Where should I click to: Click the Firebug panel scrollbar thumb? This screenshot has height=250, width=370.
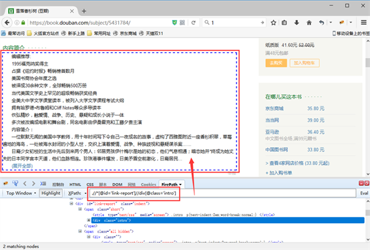coord(367,213)
